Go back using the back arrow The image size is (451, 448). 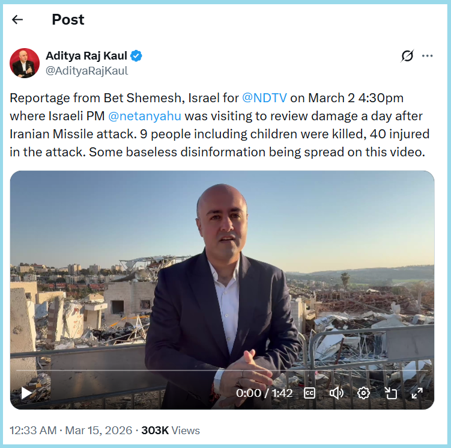pos(17,19)
